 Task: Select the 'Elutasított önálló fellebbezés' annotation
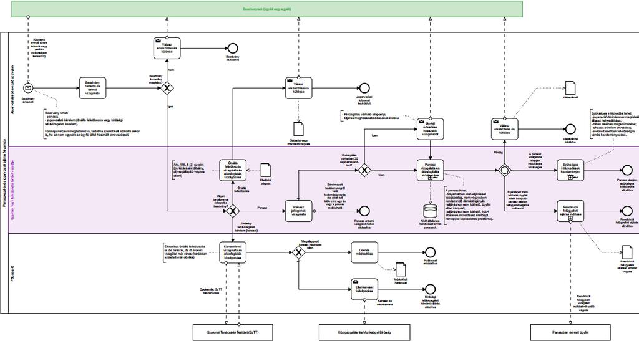point(185,252)
